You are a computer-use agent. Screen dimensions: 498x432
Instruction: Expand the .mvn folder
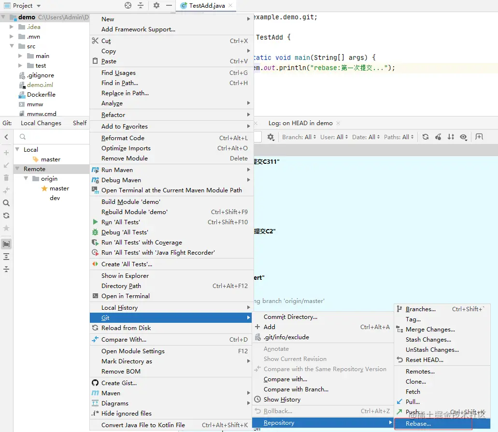pos(12,37)
